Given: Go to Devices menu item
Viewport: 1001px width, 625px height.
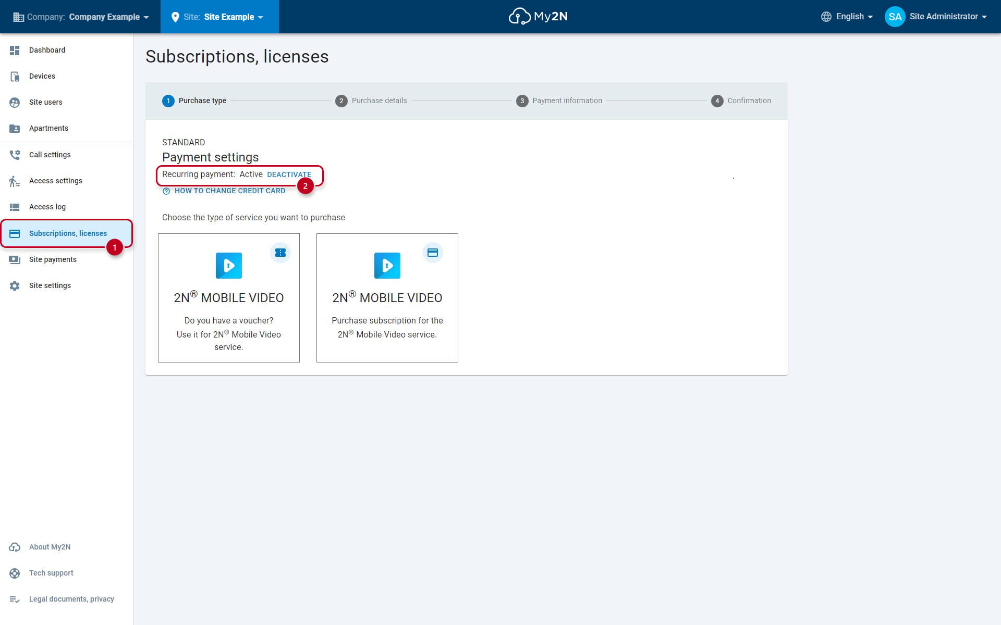Looking at the screenshot, I should [x=66, y=76].
